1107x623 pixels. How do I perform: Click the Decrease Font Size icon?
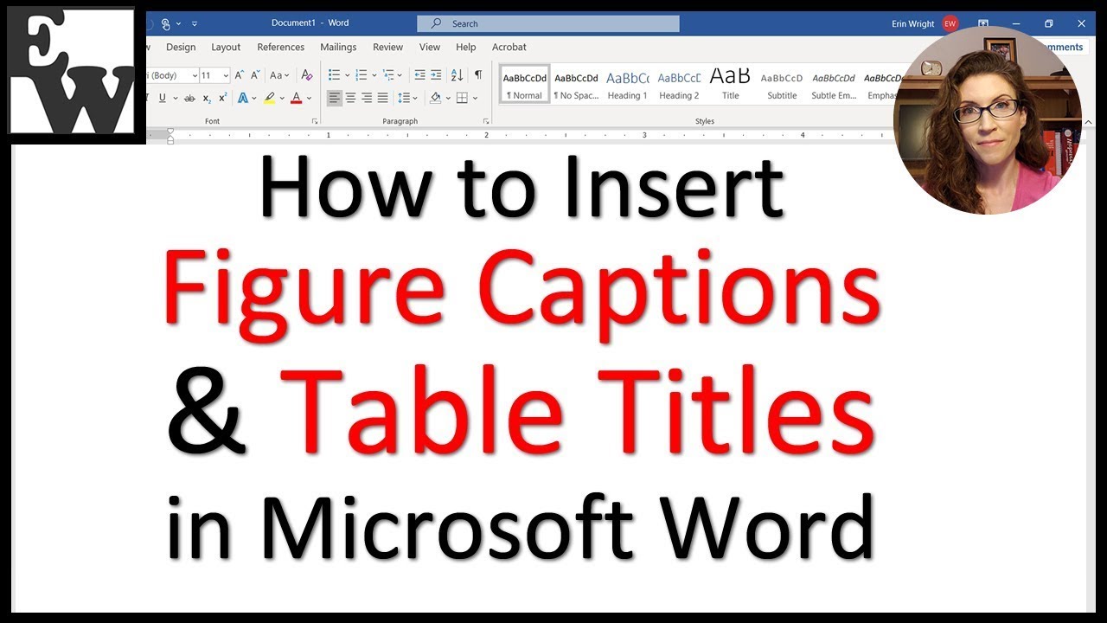(253, 75)
